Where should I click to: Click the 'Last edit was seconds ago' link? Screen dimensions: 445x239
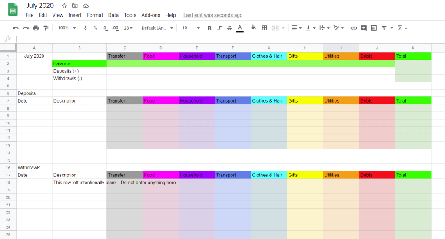point(213,15)
